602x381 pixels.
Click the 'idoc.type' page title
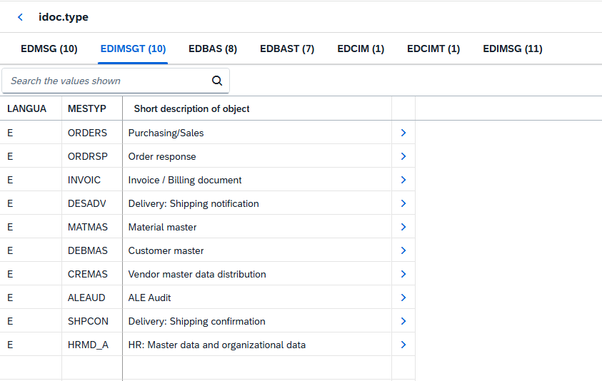coord(64,17)
